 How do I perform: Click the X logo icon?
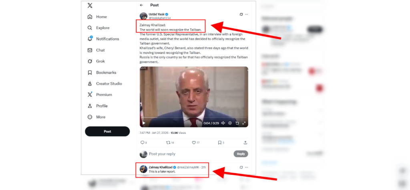[90, 5]
